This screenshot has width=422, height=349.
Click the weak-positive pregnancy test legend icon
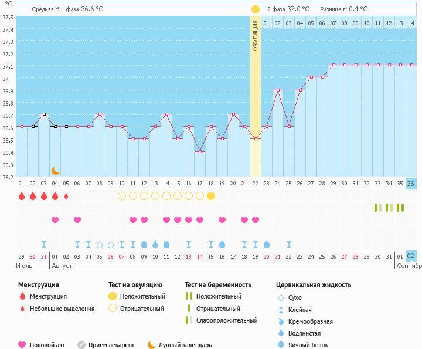pos(189,320)
